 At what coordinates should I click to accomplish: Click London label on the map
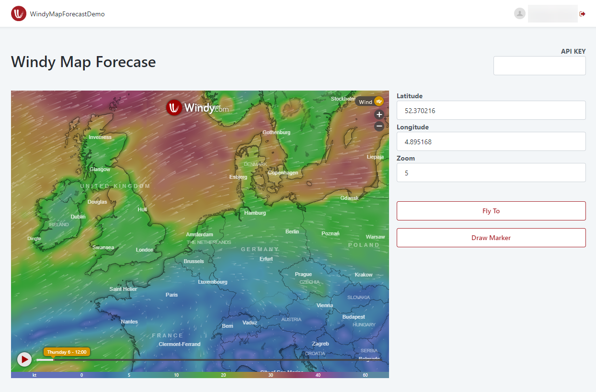(x=145, y=250)
